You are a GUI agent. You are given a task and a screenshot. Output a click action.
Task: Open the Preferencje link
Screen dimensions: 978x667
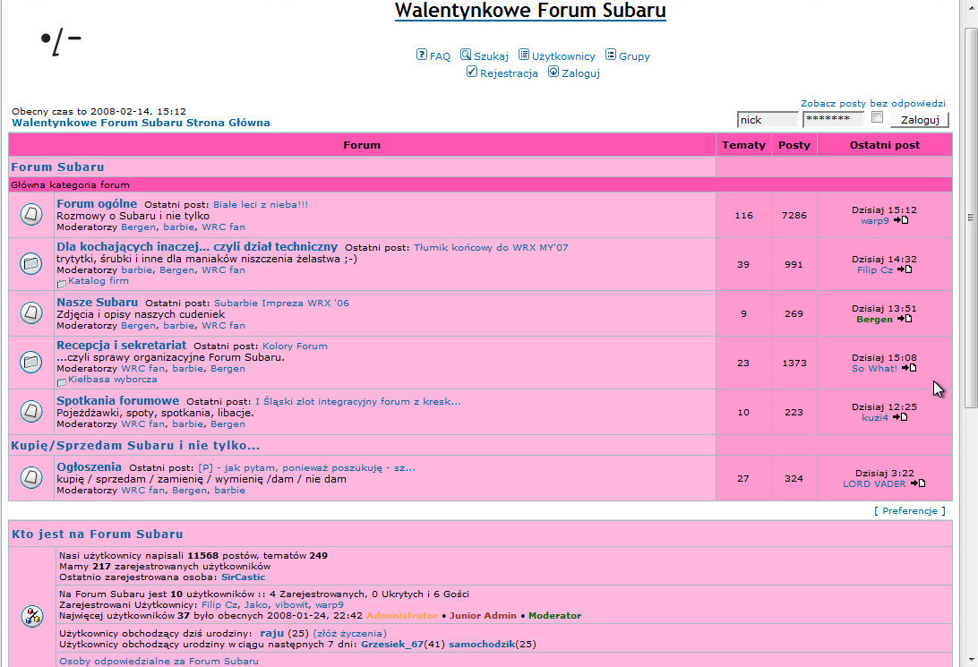tap(909, 510)
